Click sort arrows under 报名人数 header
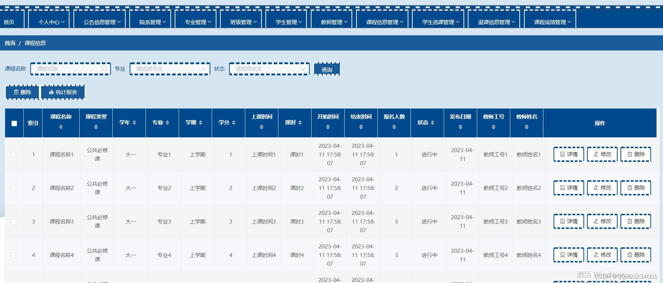Image resolution: width=663 pixels, height=283 pixels. click(394, 127)
